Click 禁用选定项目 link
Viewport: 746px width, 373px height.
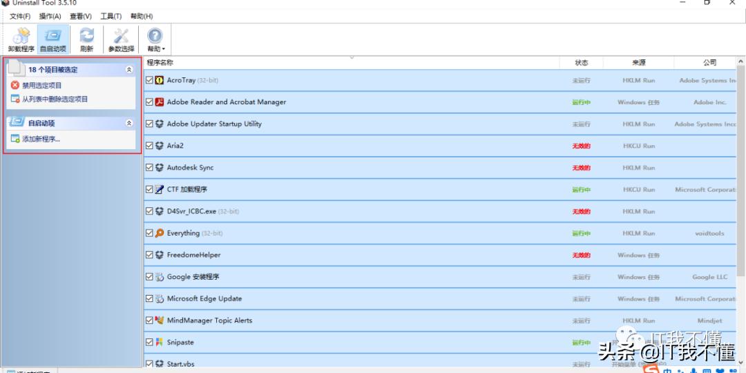41,86
